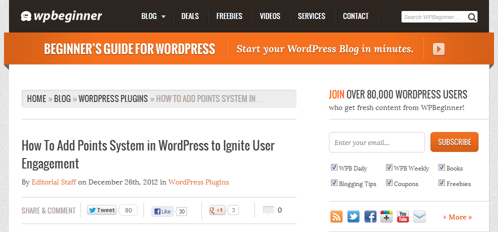Open the Facebook page icon

pos(370,216)
